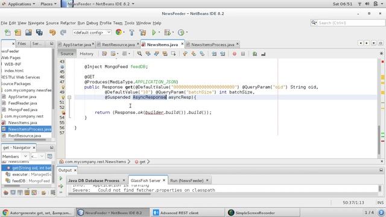Click the Search (Ctrl+I) field

click(x=348, y=23)
